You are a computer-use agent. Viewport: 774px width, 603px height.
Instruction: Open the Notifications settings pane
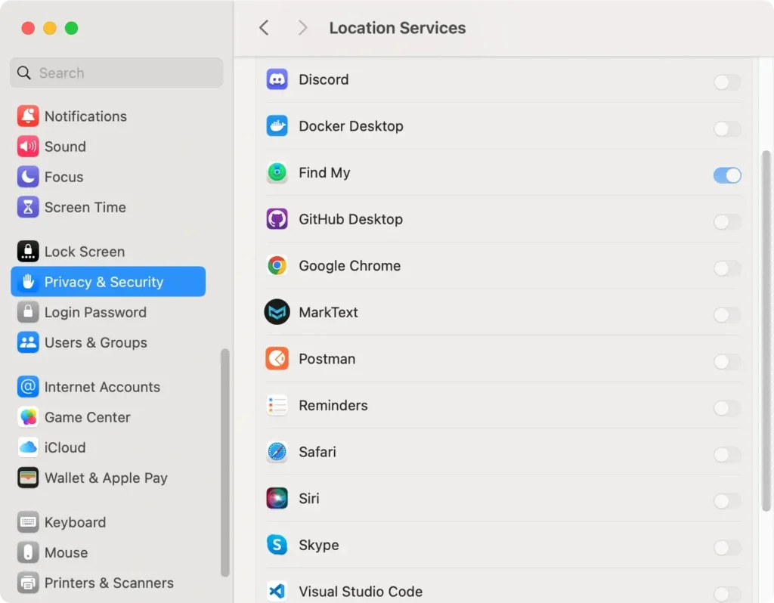pos(108,116)
